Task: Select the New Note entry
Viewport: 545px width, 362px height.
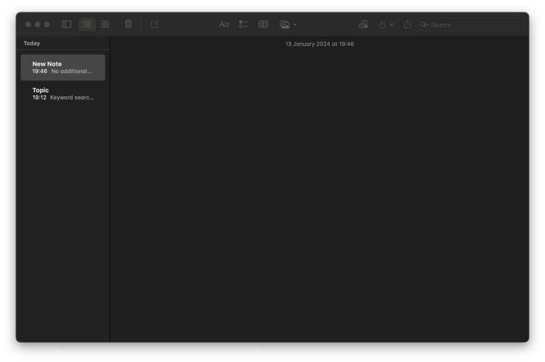Action: (63, 68)
